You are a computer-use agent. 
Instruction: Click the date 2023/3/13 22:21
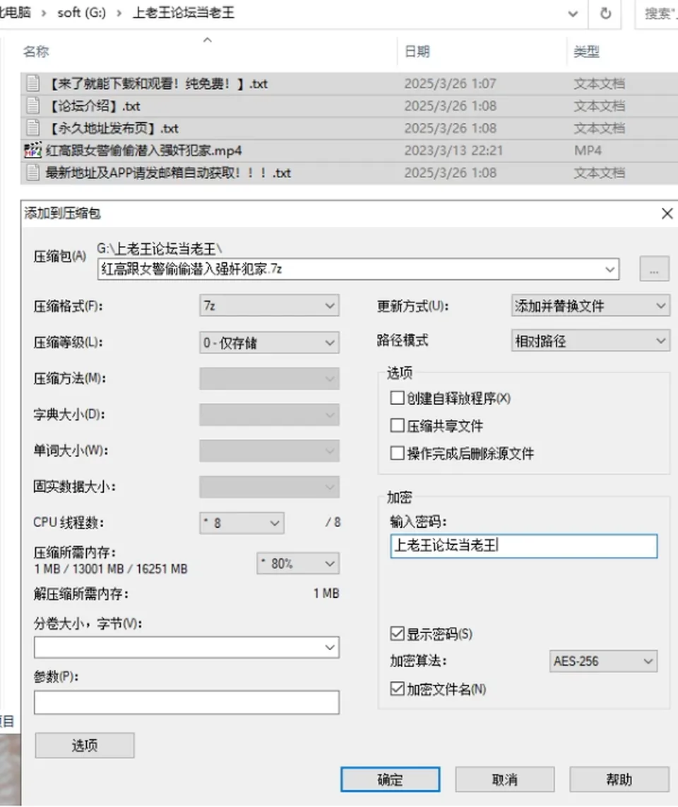coord(452,151)
